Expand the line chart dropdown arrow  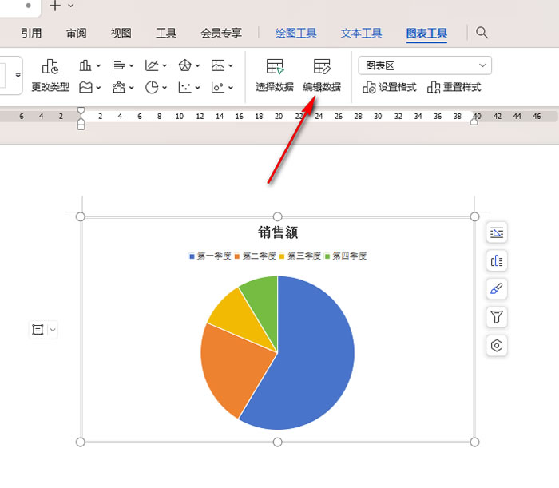165,66
